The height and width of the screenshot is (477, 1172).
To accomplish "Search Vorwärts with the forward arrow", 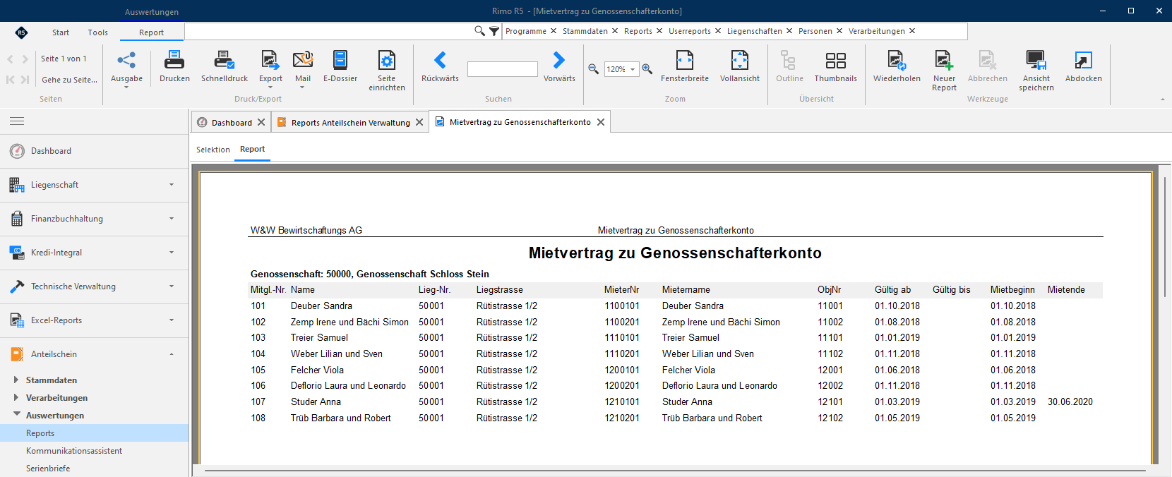I will (x=559, y=61).
